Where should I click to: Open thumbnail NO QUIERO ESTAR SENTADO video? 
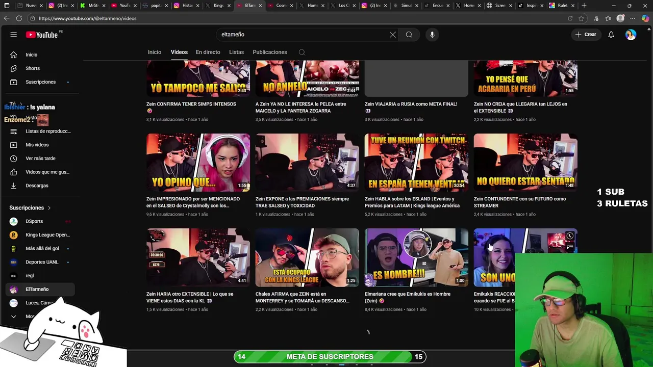[x=525, y=163]
